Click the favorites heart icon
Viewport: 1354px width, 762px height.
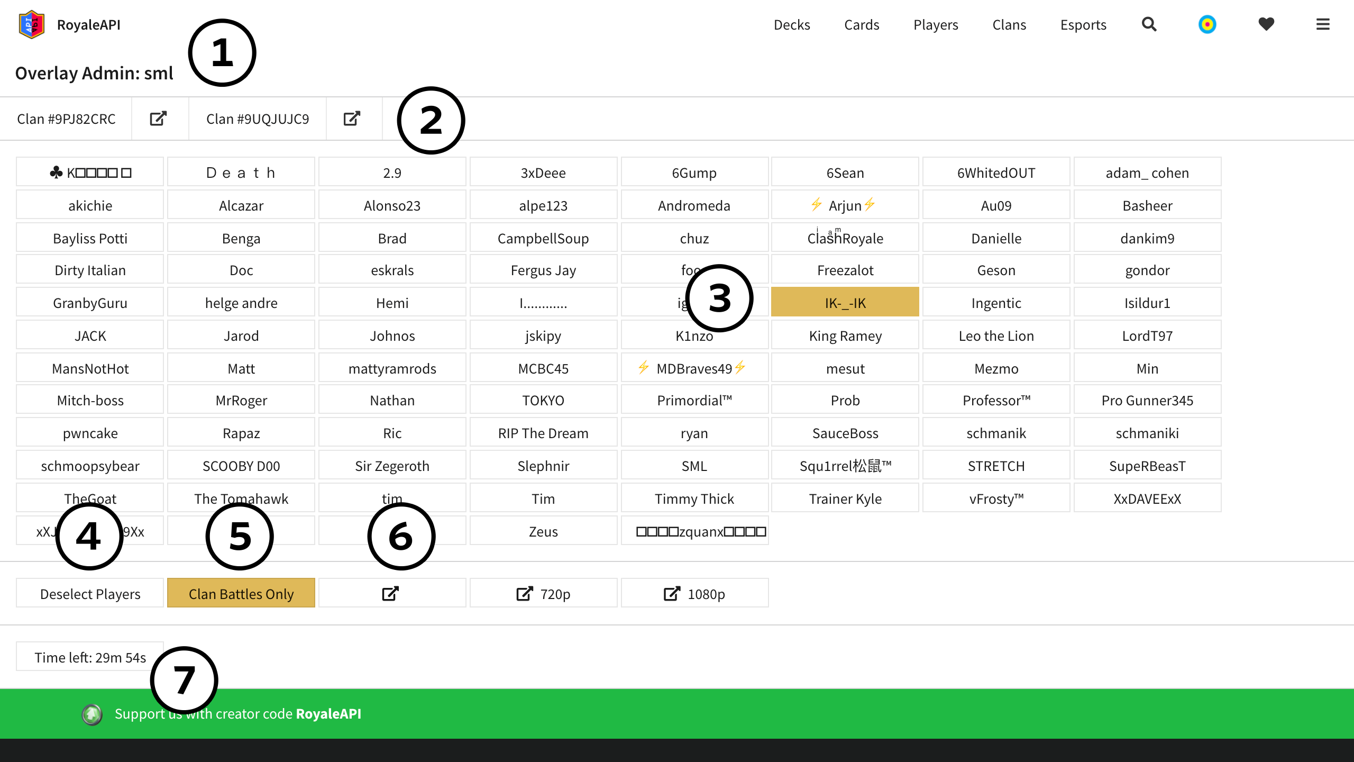pos(1266,24)
